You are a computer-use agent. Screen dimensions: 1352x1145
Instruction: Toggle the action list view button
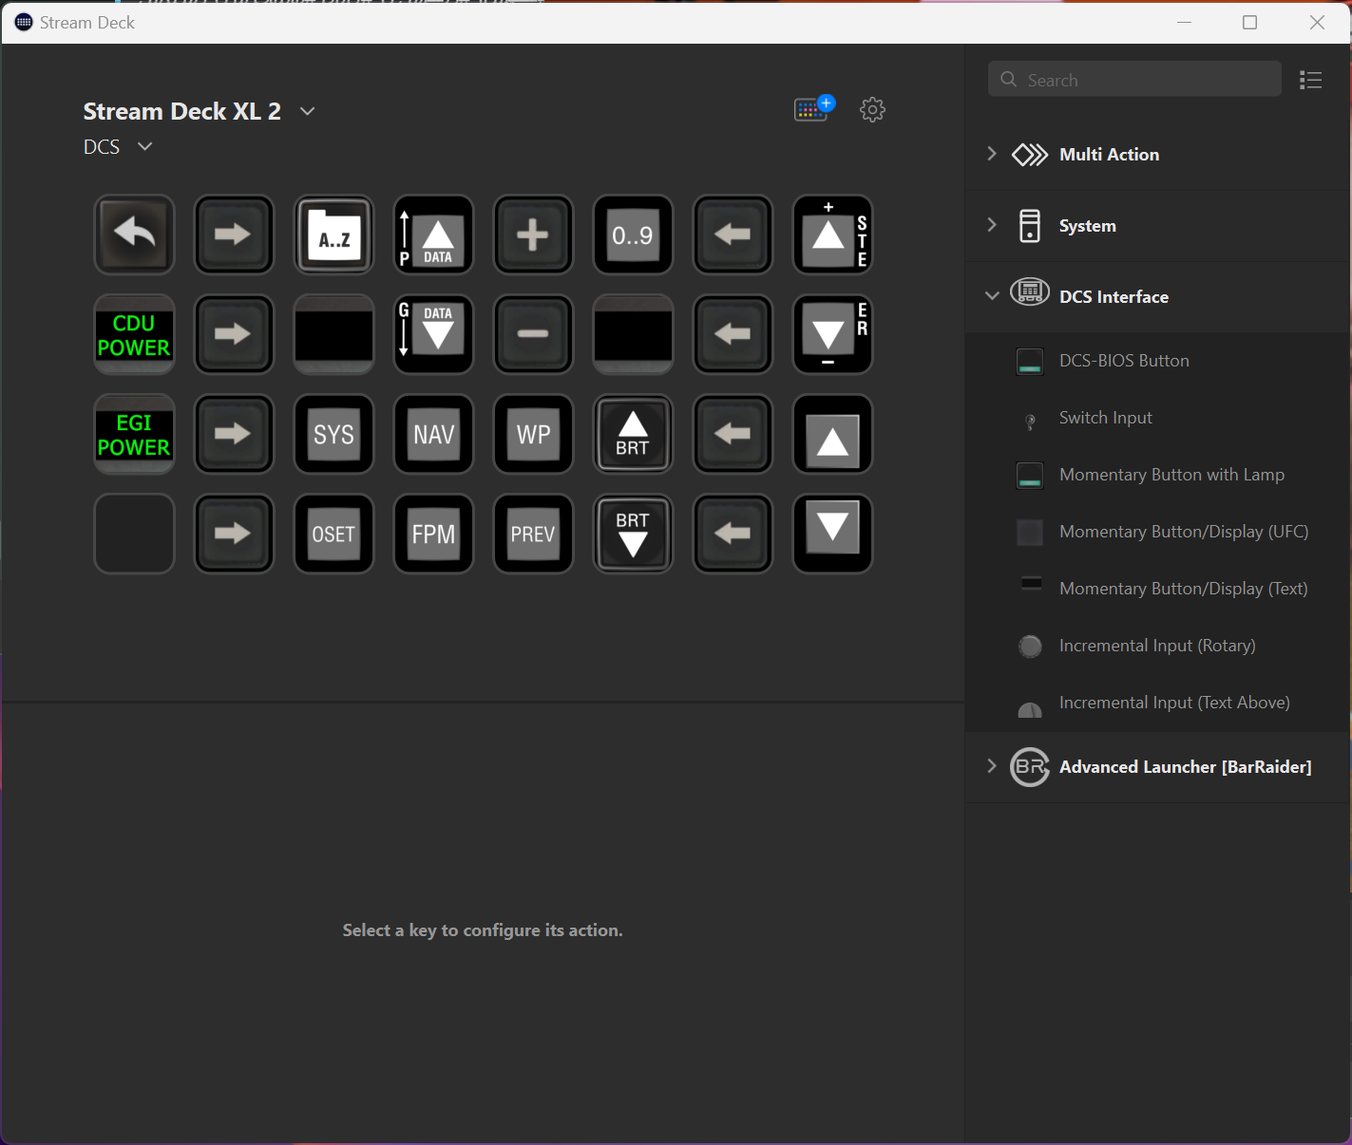1310,80
